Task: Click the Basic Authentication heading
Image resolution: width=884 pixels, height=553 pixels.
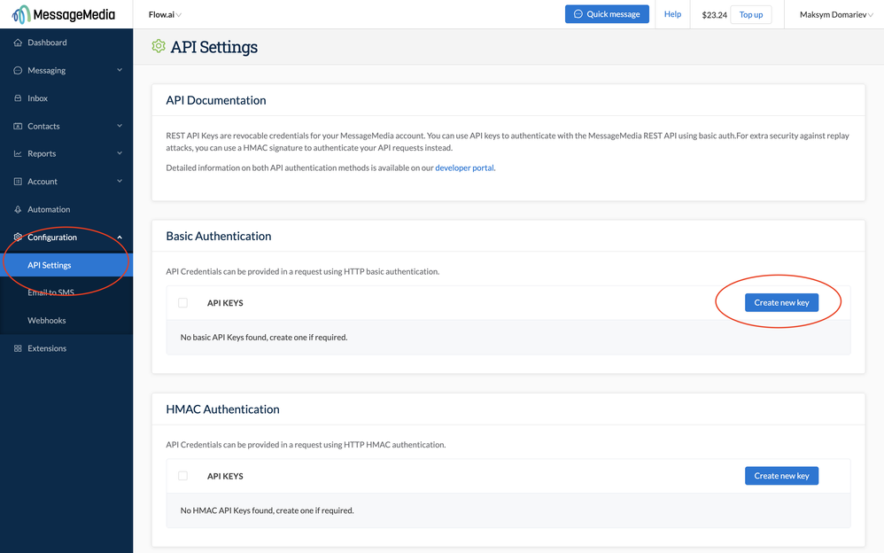Action: pyautogui.click(x=218, y=236)
